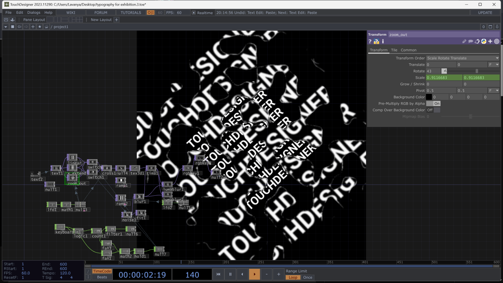
Task: Set Range Limit to Once
Action: (308, 277)
